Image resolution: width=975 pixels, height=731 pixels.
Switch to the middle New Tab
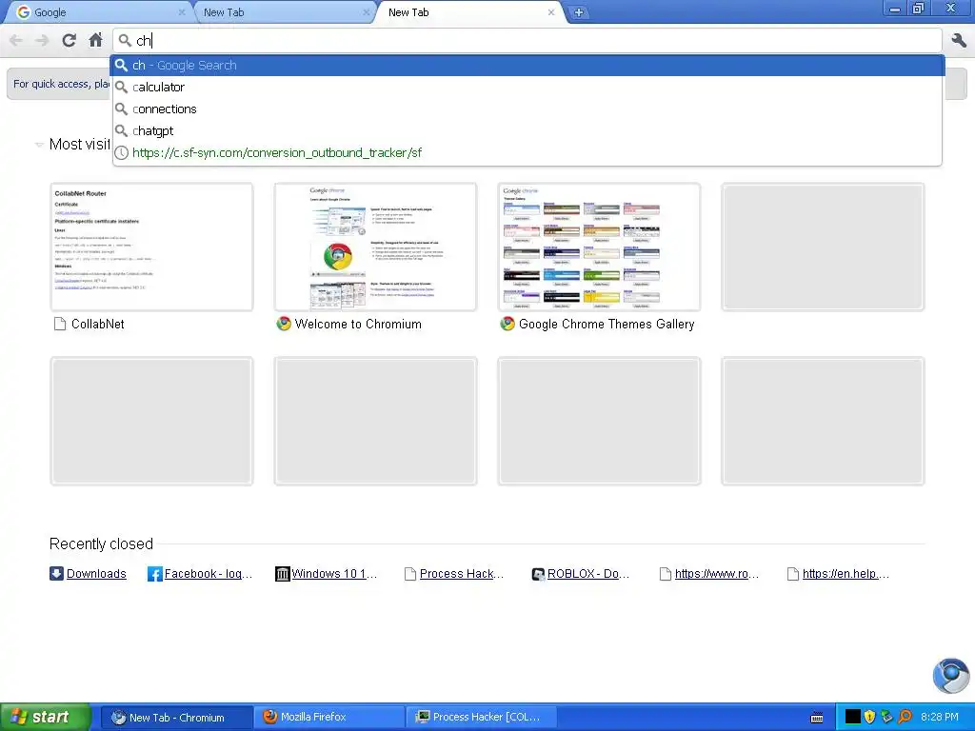coord(283,12)
